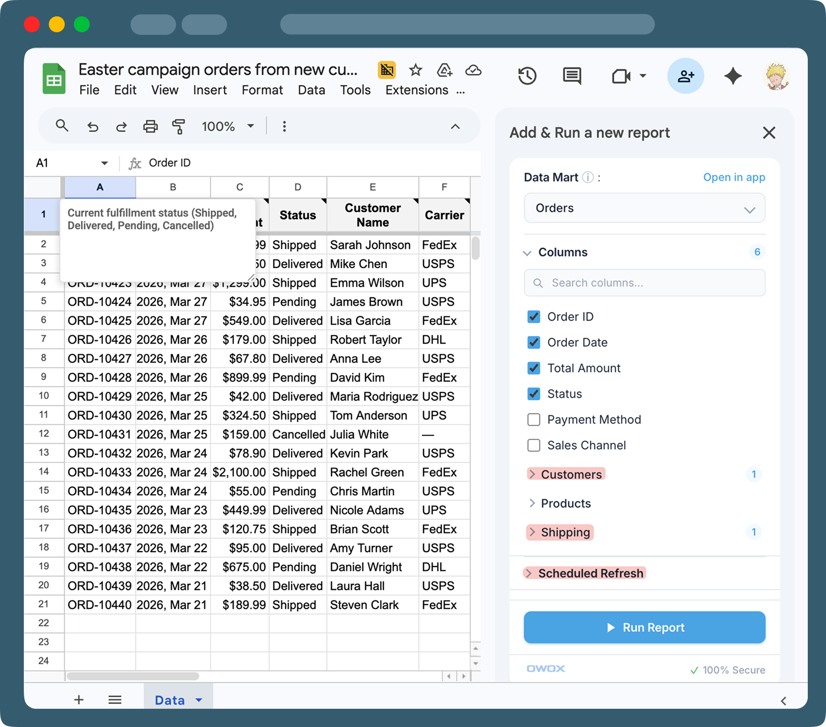Click the undo icon
Image resolution: width=826 pixels, height=727 pixels.
click(x=93, y=126)
